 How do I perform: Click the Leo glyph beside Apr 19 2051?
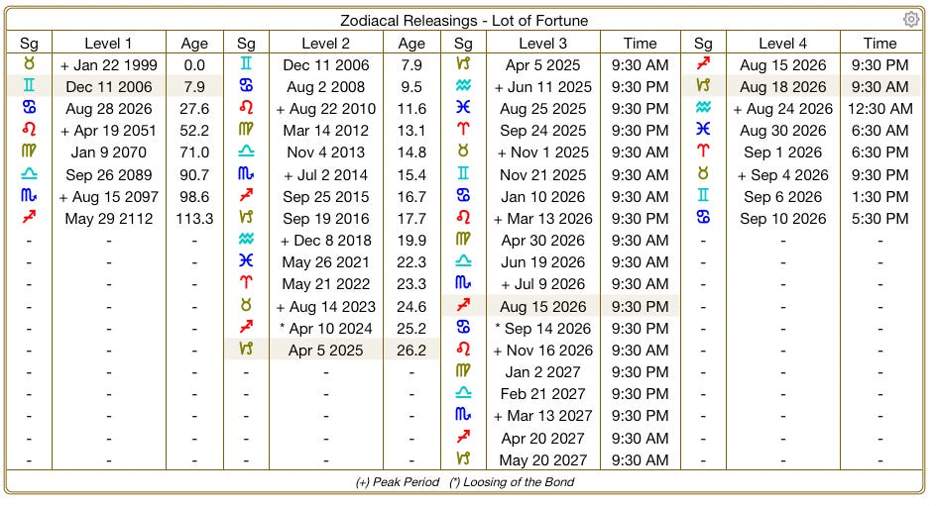tap(29, 130)
